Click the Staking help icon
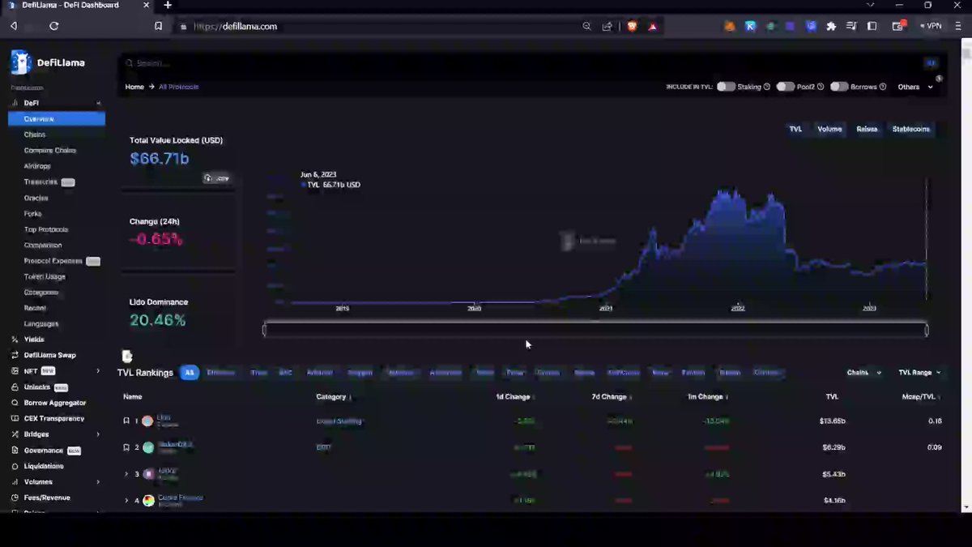The height and width of the screenshot is (547, 972). pyautogui.click(x=766, y=87)
